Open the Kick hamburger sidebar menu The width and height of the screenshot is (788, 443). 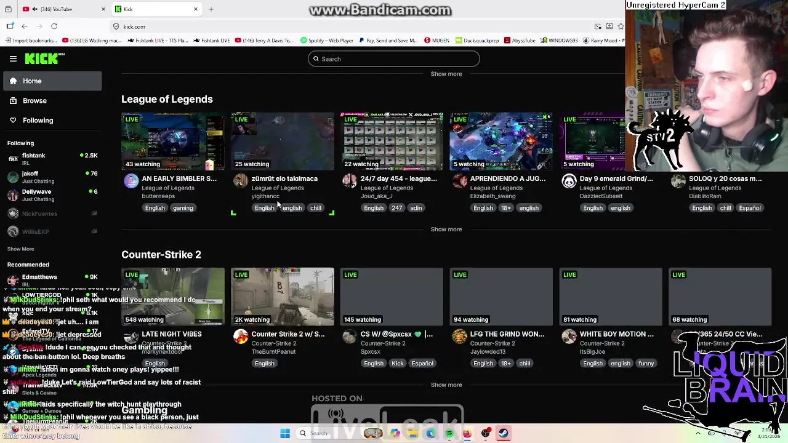pyautogui.click(x=13, y=59)
